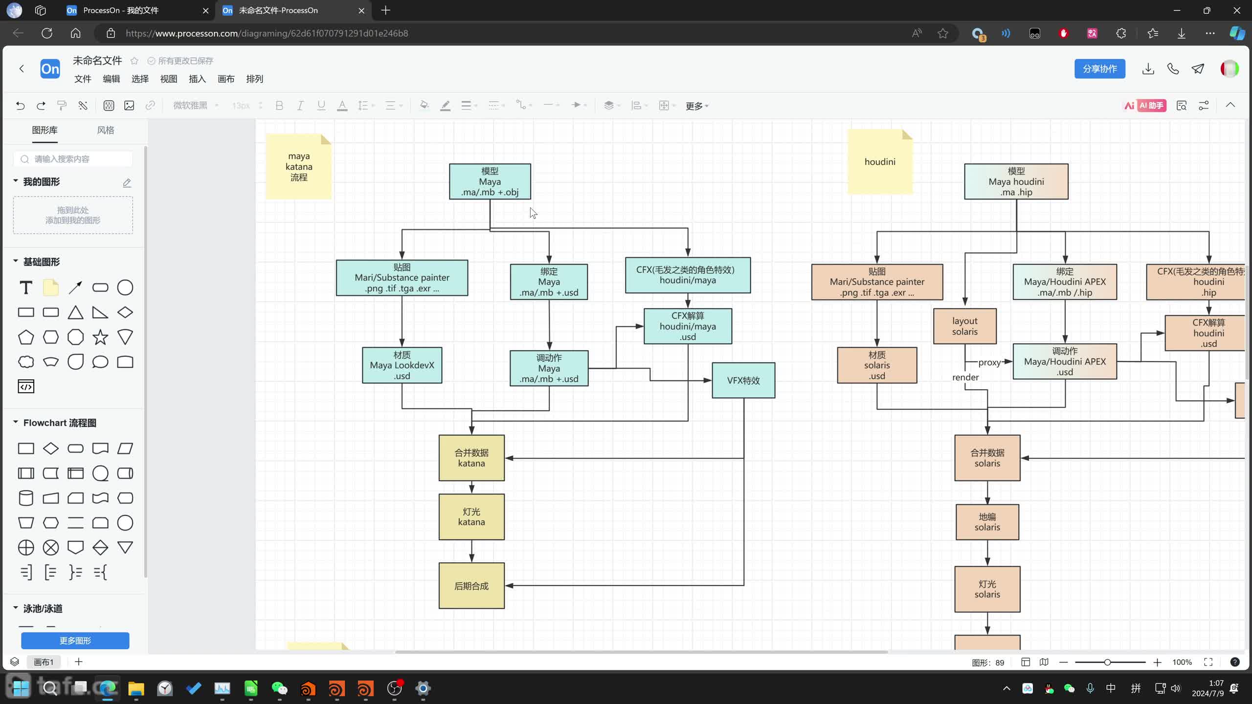
Task: Select the star shape
Action: tap(100, 337)
